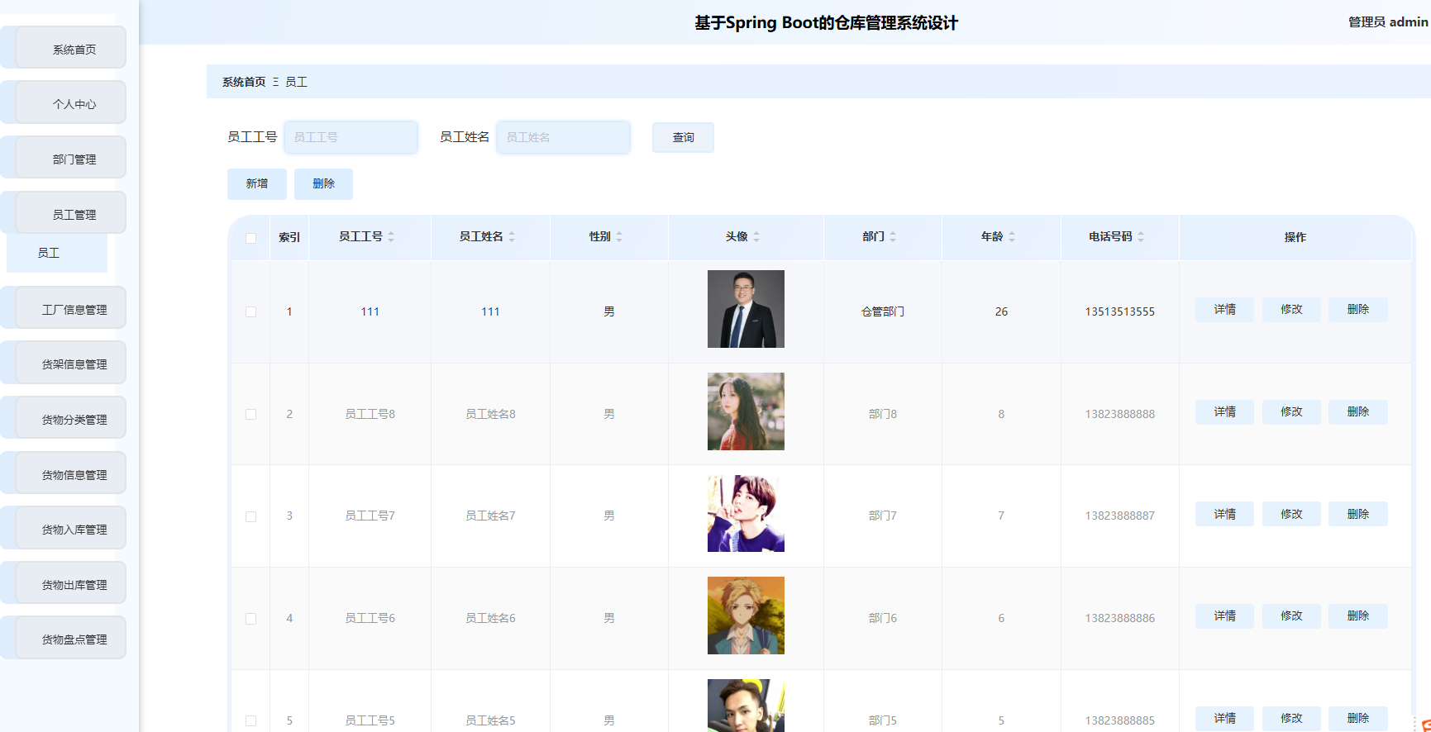This screenshot has height=732, width=1431.
Task: Open 系统首页 in the sidebar
Action: coord(71,47)
